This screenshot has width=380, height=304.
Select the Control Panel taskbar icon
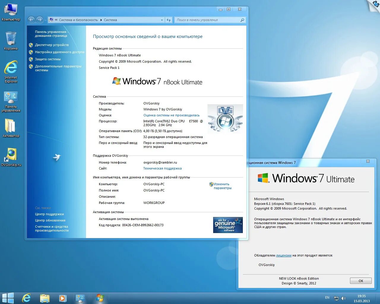pyautogui.click(x=80, y=298)
